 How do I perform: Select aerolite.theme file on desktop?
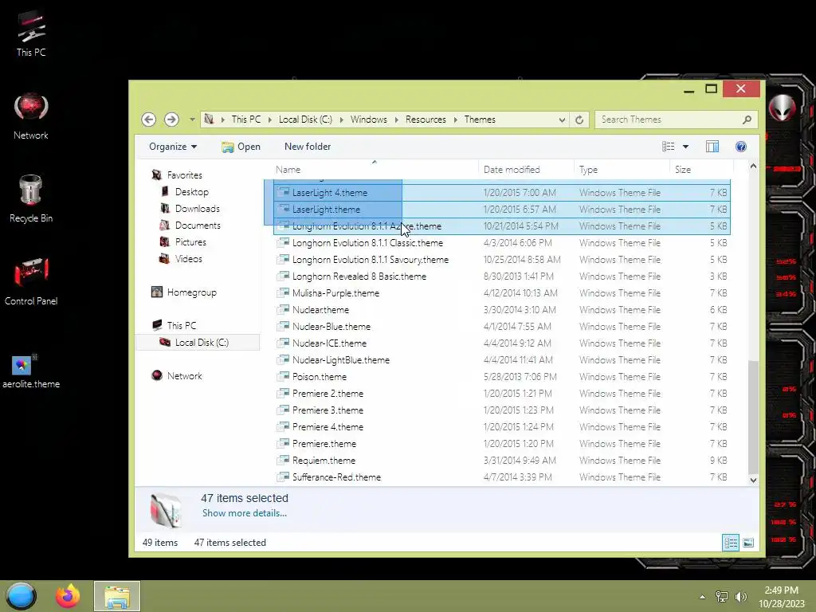point(31,371)
